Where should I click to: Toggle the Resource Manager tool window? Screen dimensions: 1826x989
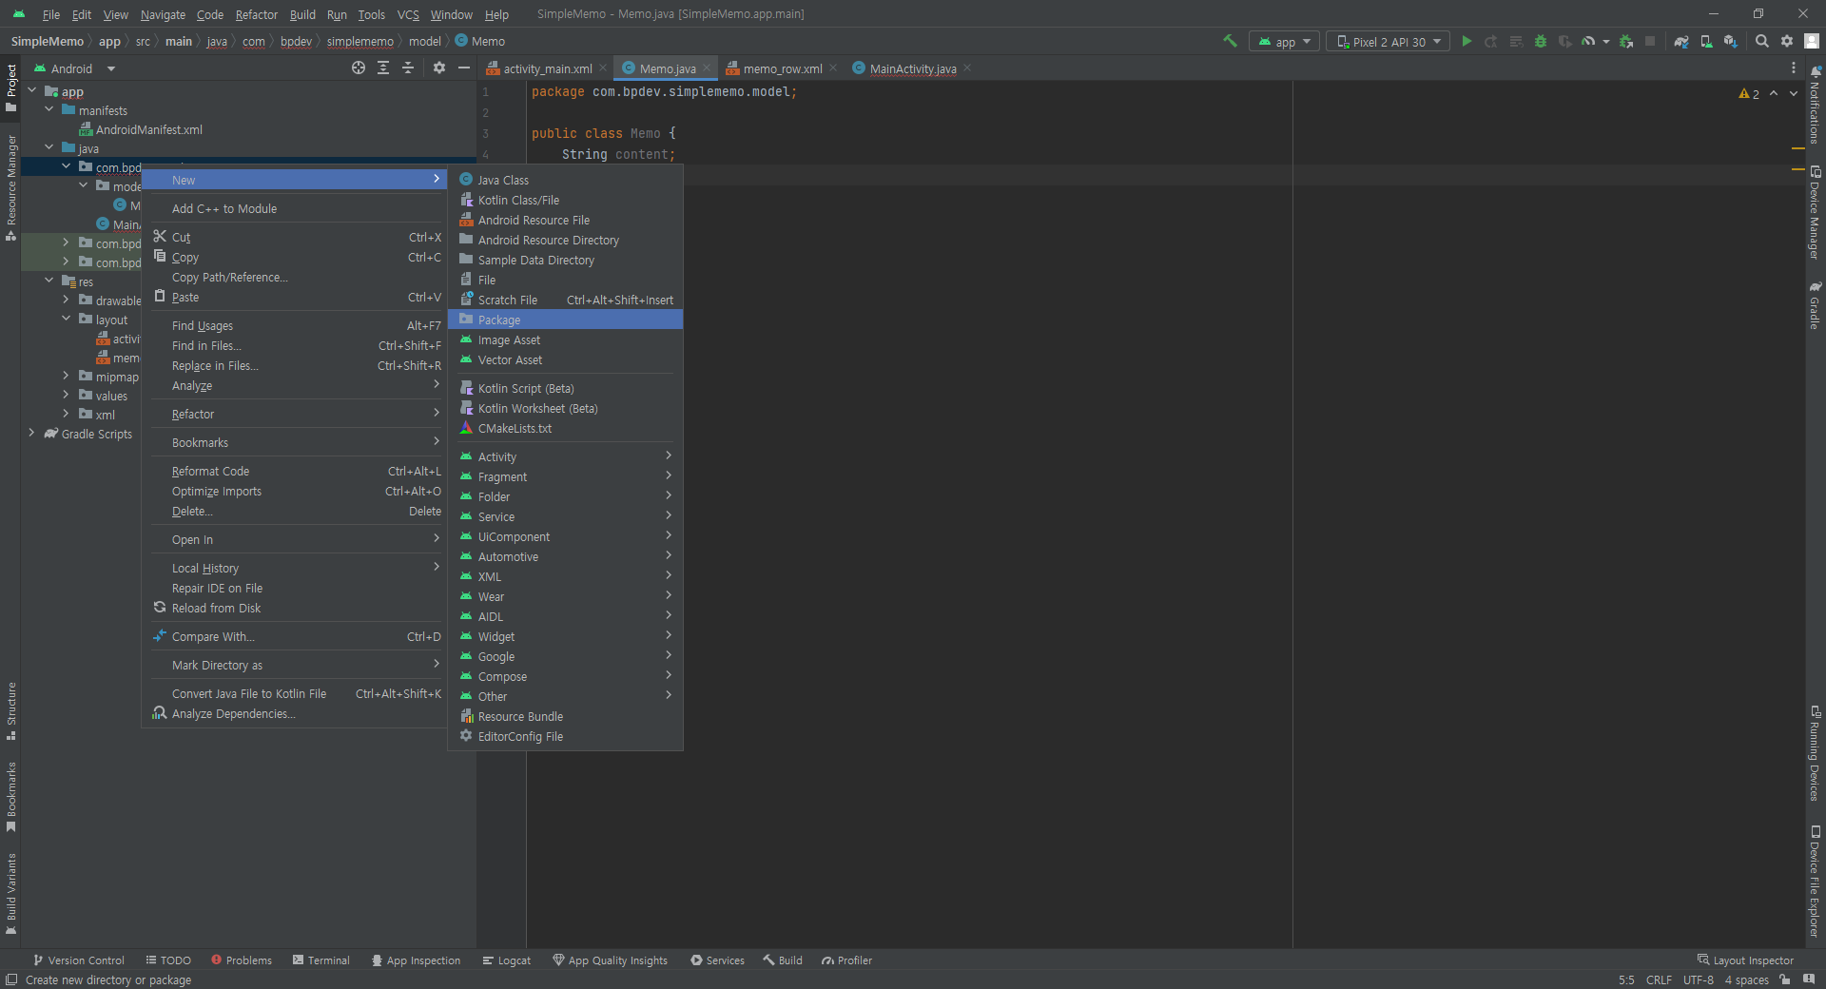(x=11, y=188)
